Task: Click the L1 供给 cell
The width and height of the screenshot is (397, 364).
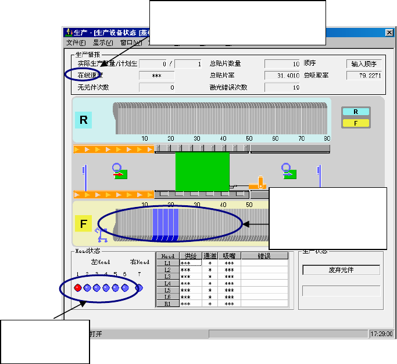Action: tap(191, 263)
